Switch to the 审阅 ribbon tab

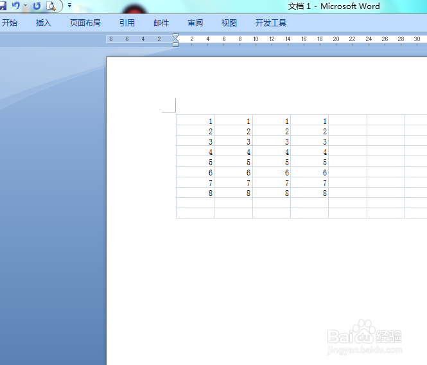click(195, 23)
